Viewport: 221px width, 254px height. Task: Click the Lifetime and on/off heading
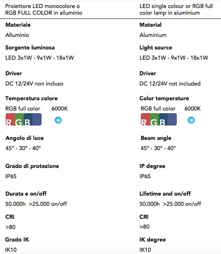click(165, 193)
